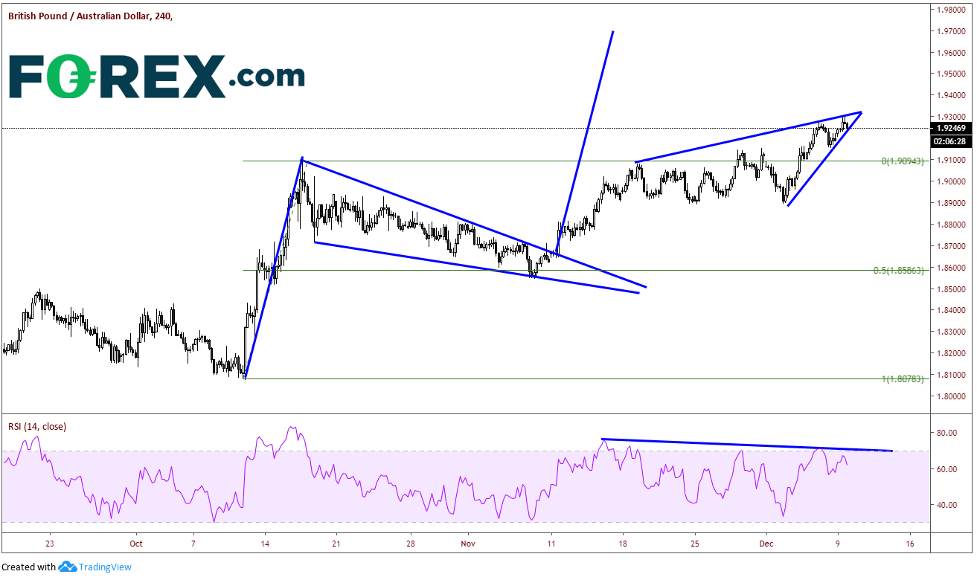Click the RSI 60.00 scale label
977x580 pixels.
point(947,469)
